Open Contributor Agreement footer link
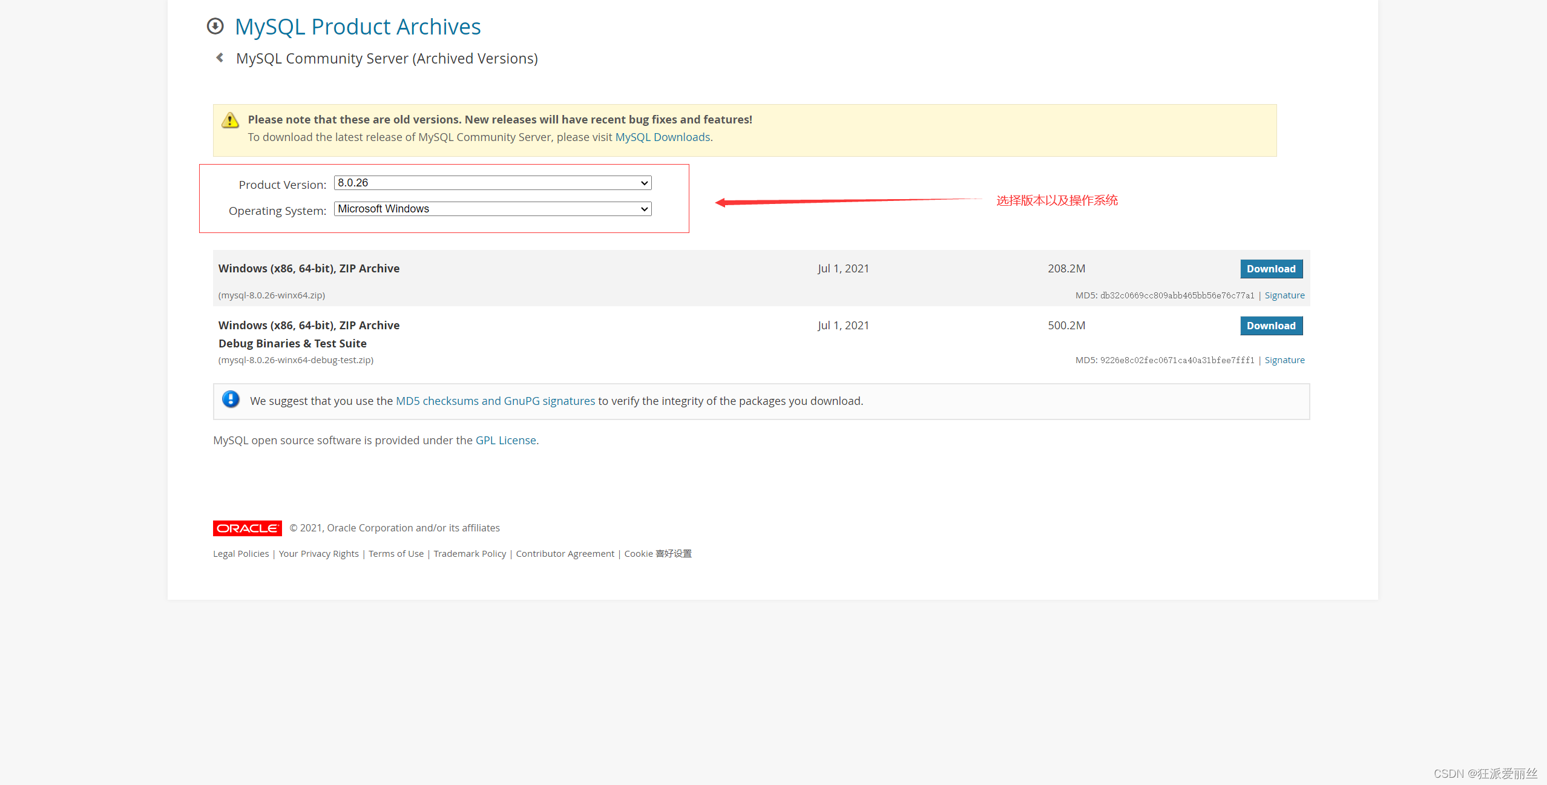This screenshot has width=1547, height=785. 565,554
